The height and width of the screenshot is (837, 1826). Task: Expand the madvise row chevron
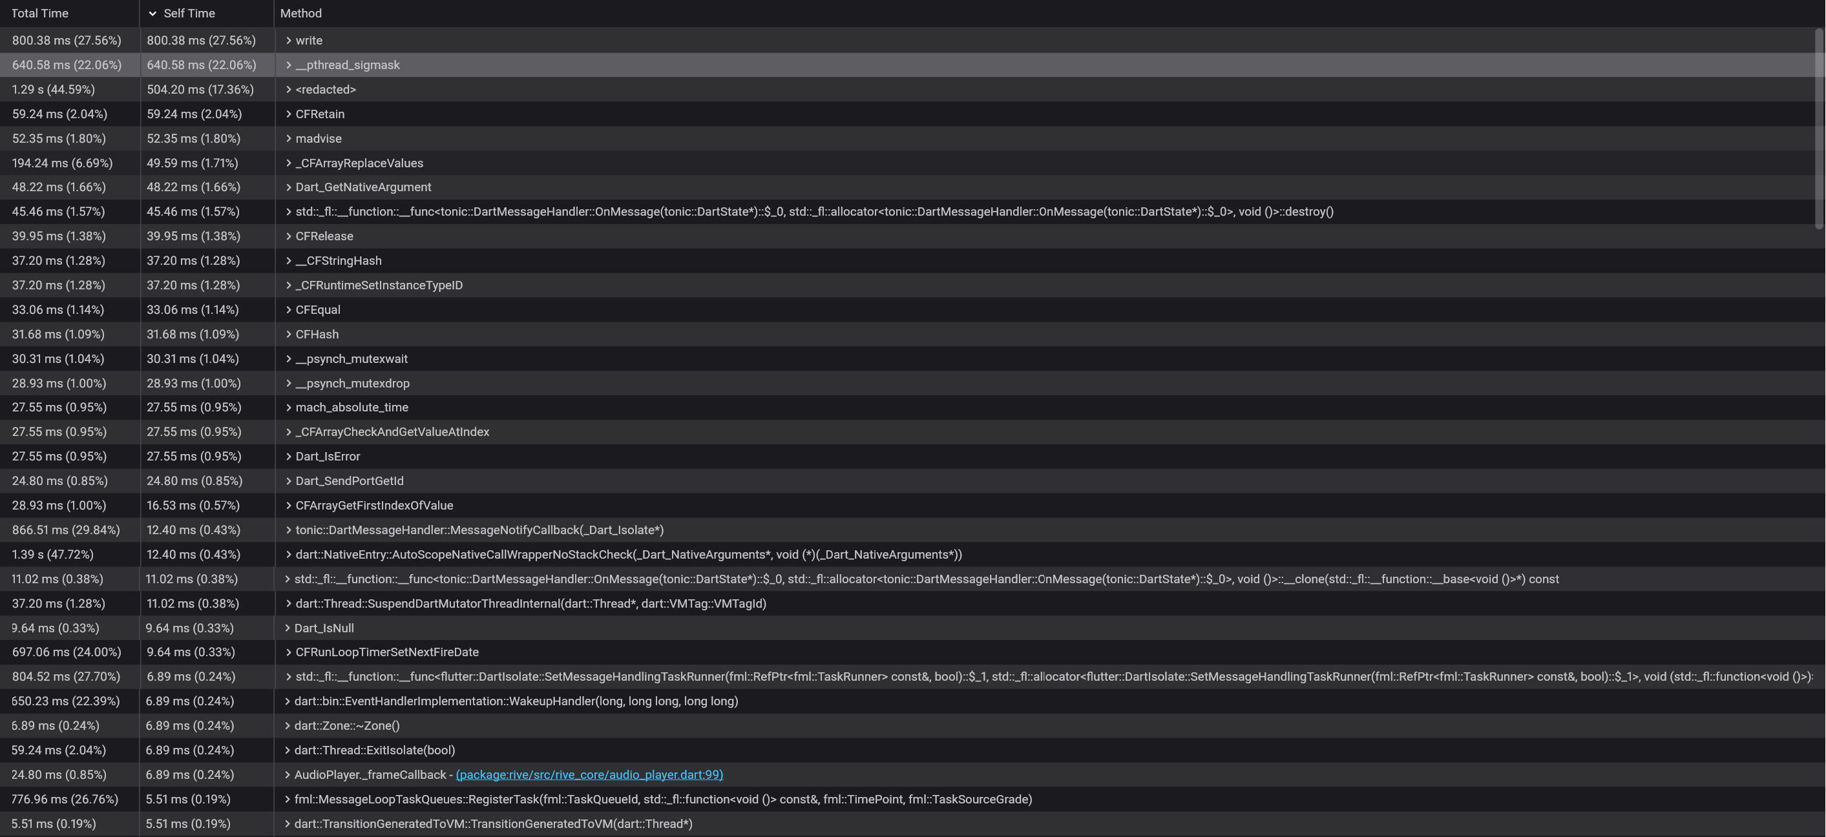point(288,138)
